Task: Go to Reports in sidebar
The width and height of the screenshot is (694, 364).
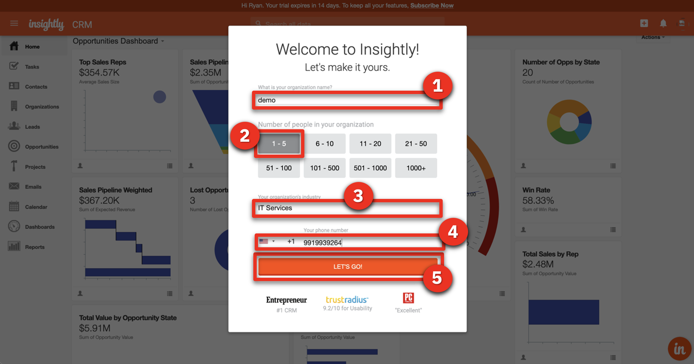Action: (x=35, y=247)
